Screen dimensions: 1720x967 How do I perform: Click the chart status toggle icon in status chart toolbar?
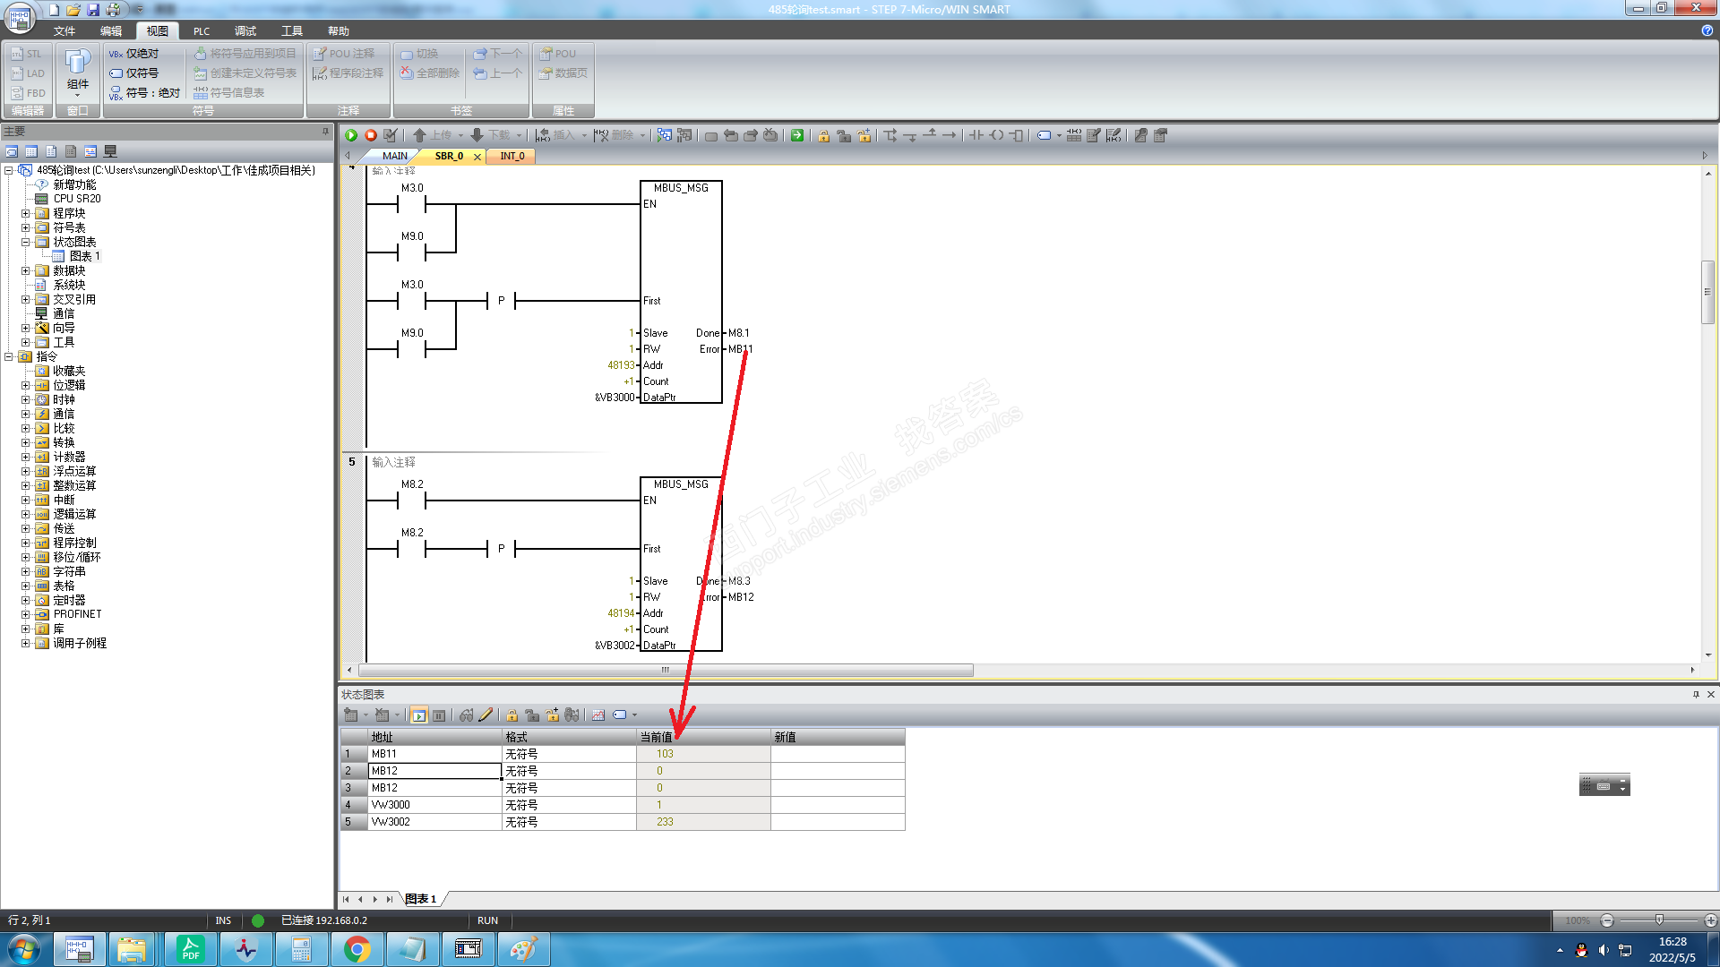pyautogui.click(x=418, y=715)
